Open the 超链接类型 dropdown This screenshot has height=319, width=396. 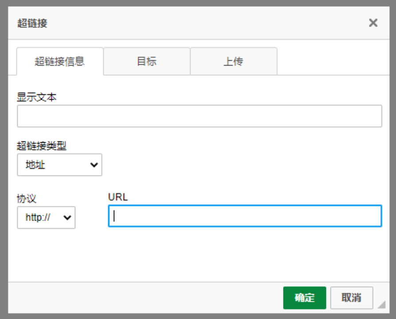tap(60, 165)
